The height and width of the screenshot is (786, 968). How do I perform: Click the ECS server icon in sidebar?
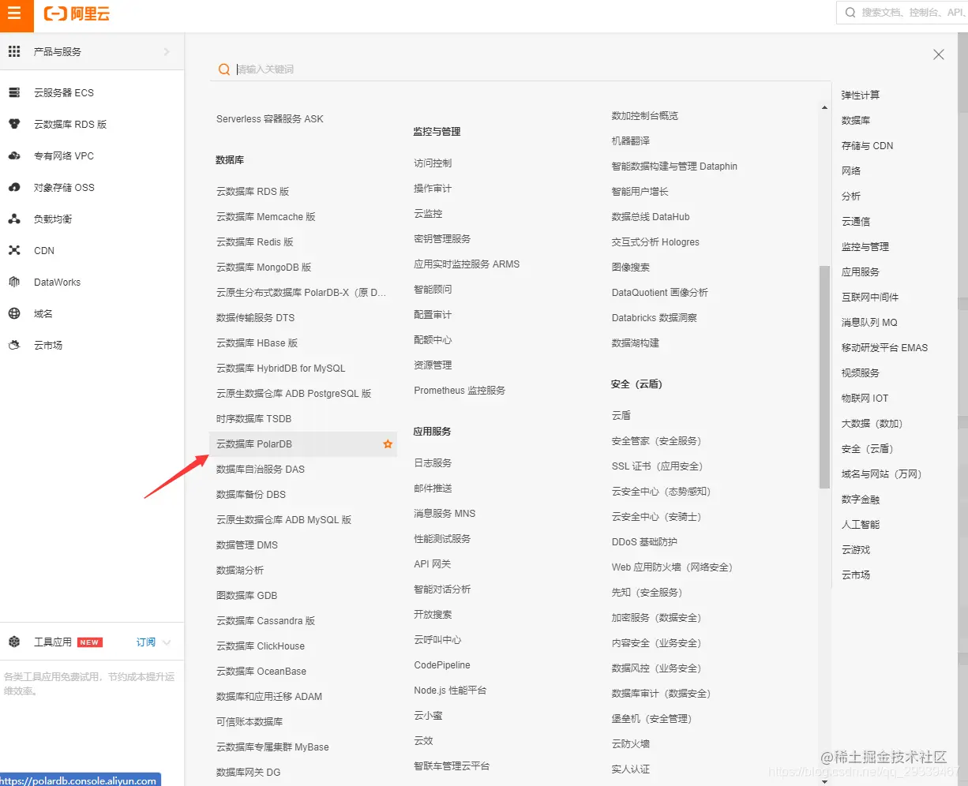pos(14,92)
